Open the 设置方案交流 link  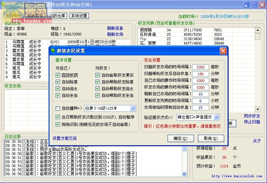click(64, 138)
